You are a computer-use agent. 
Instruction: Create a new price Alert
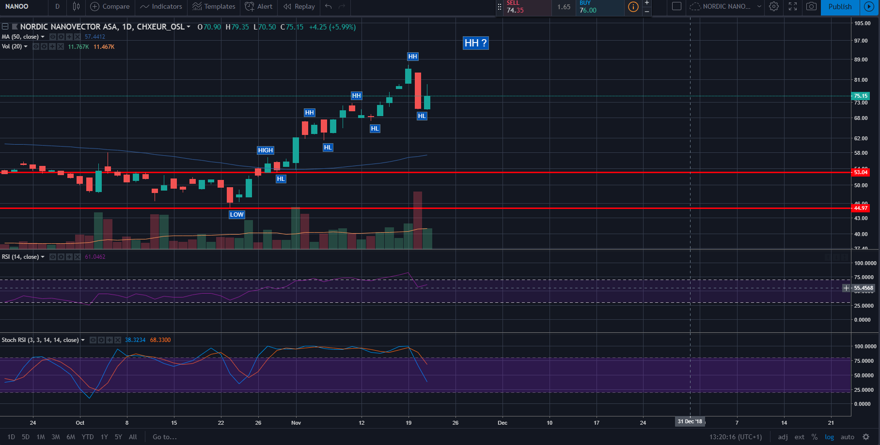point(259,6)
